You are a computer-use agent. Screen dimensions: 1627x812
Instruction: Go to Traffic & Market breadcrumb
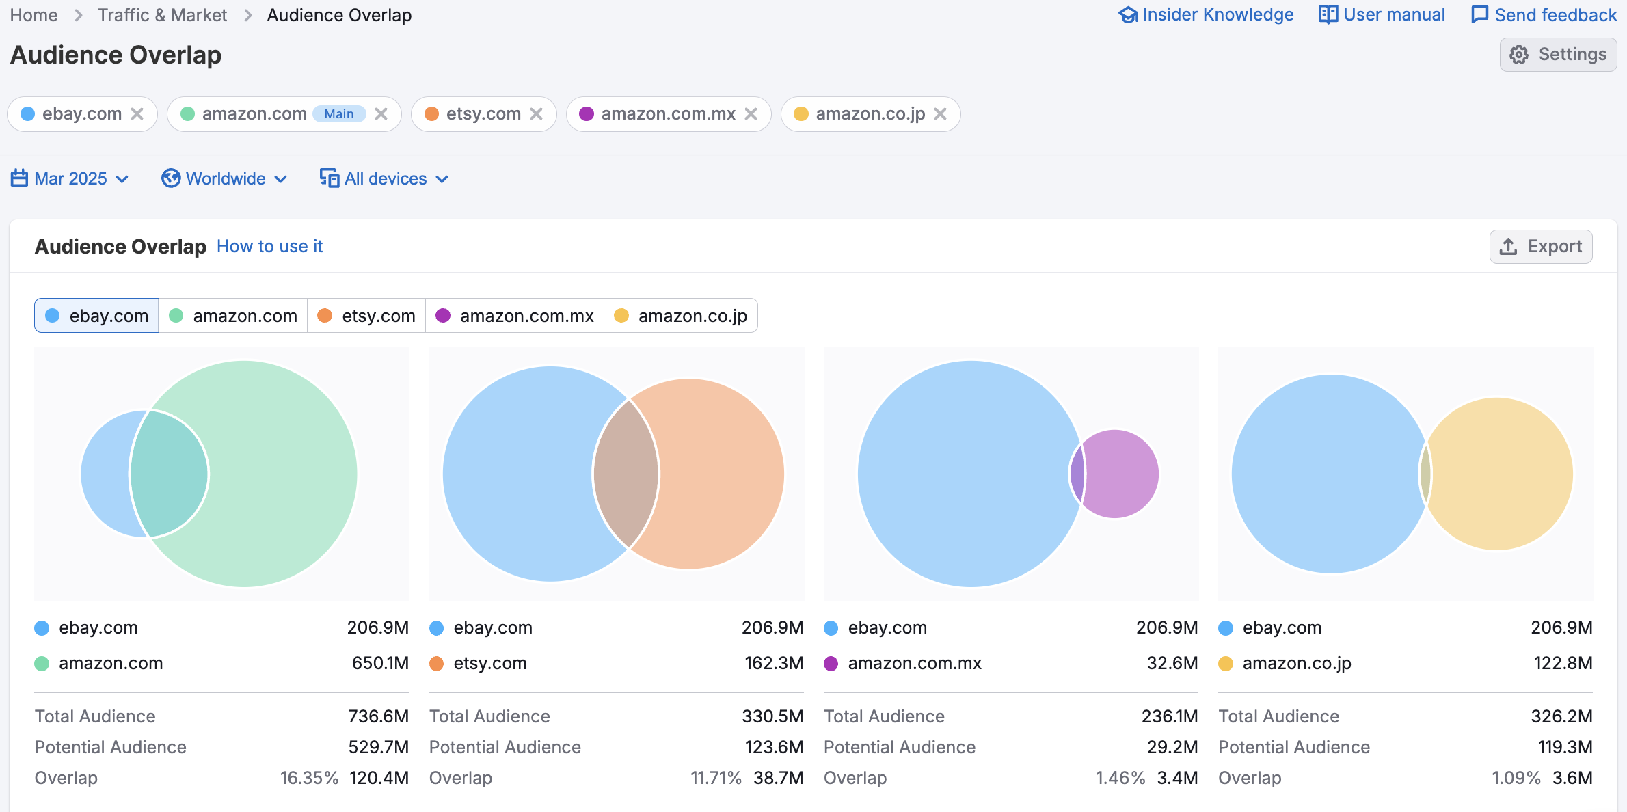coord(162,15)
